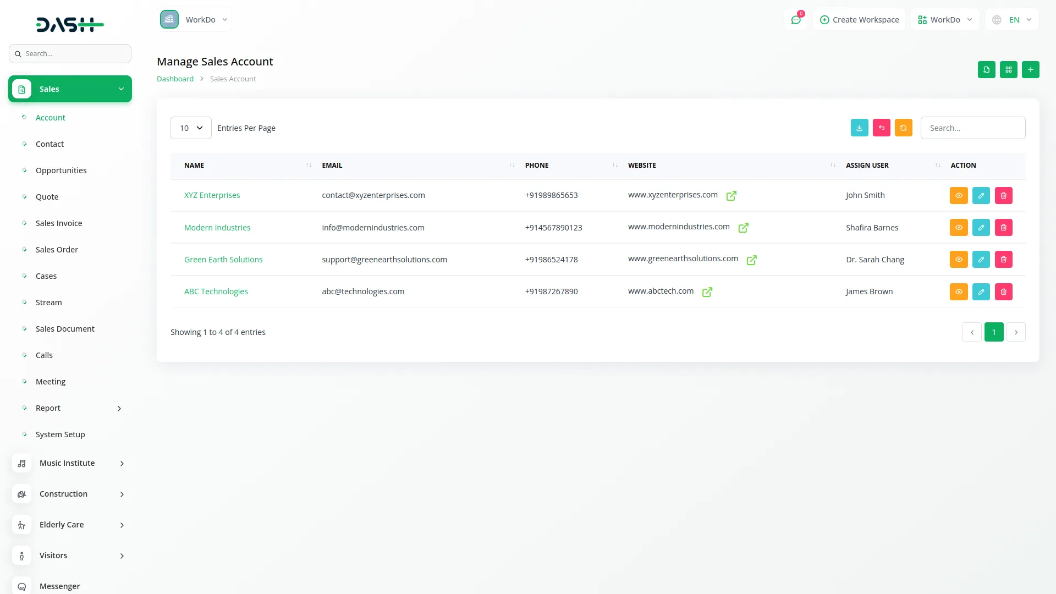View Green Earth Solutions via eye icon

(x=958, y=260)
